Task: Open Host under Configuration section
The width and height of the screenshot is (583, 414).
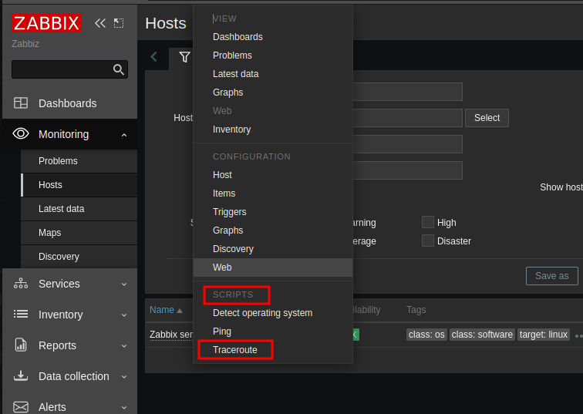Action: click(273, 175)
